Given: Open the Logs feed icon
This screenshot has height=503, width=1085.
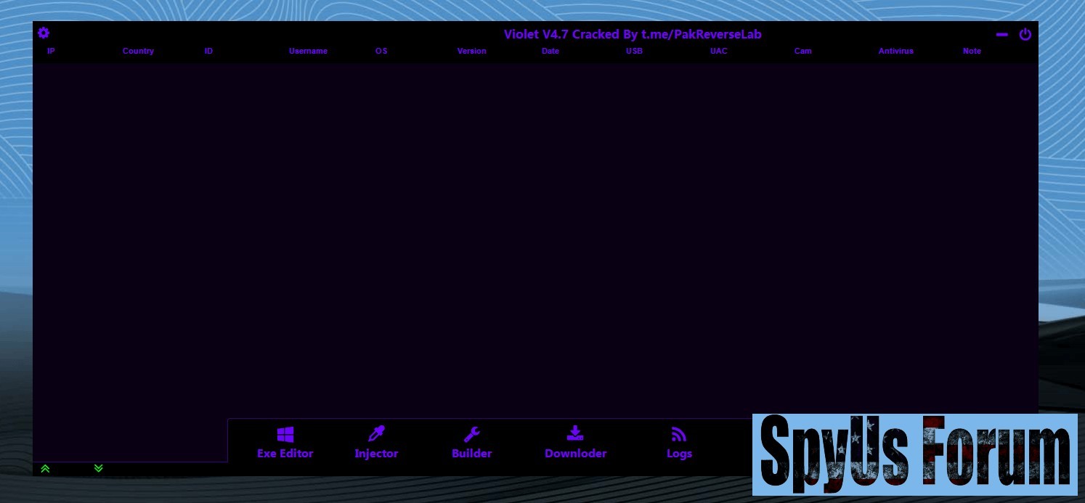Looking at the screenshot, I should [x=679, y=435].
